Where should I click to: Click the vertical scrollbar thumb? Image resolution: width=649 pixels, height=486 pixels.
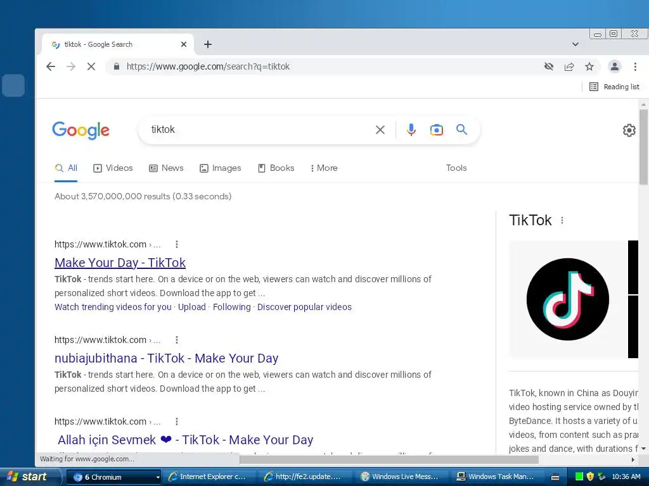coord(643,147)
